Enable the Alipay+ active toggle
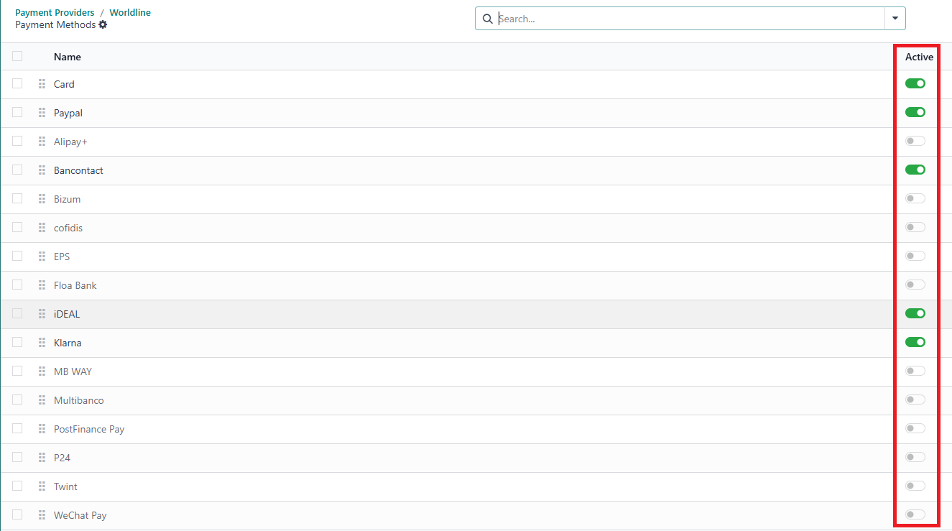Viewport: 952px width, 531px height. coord(915,142)
